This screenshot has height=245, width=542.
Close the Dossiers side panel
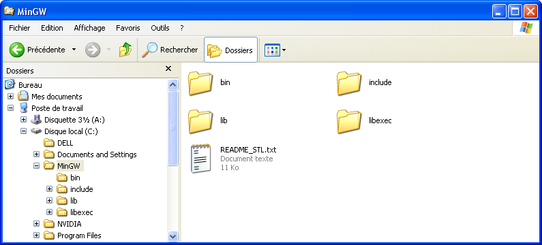(168, 68)
